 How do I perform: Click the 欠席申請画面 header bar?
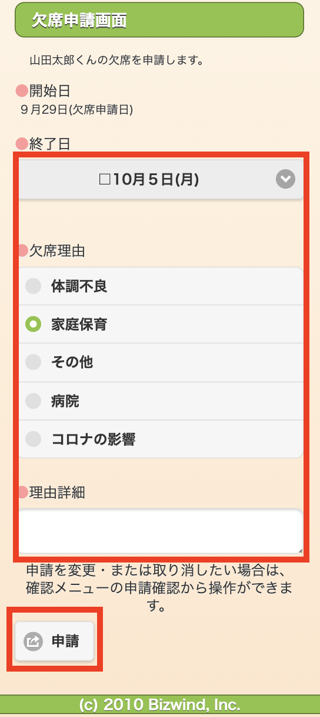[x=159, y=20]
